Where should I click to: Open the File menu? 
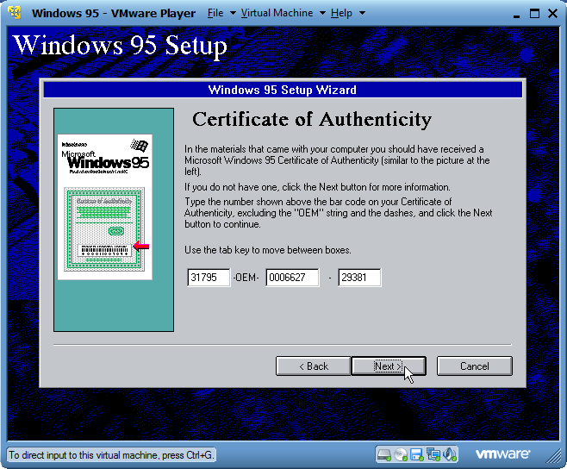[x=215, y=13]
